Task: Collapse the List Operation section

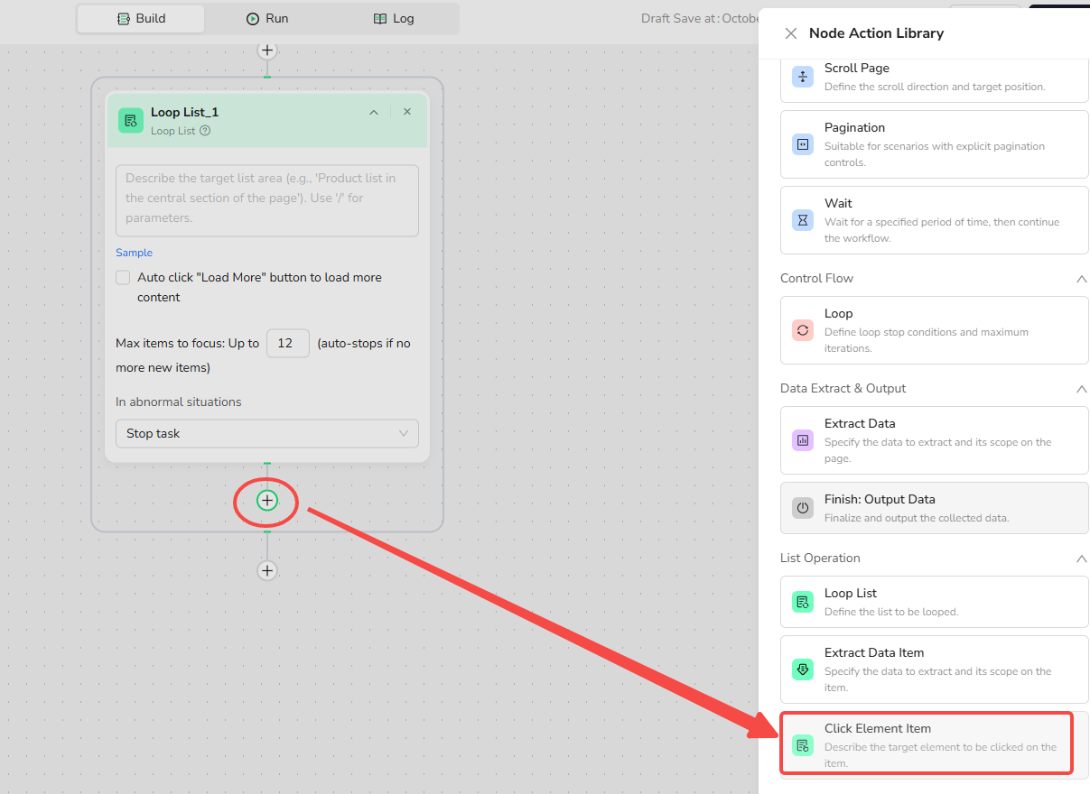Action: point(1081,559)
